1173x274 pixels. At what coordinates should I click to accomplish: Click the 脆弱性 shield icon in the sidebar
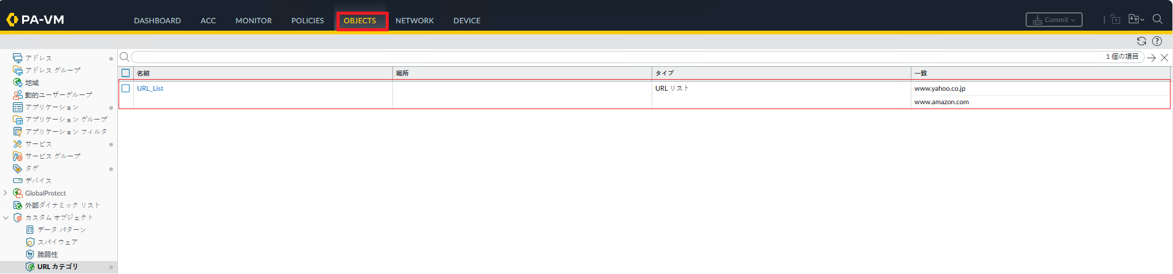point(30,254)
